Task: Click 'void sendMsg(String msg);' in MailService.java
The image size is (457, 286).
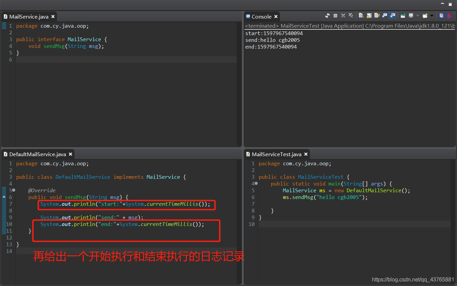Action: (66, 46)
